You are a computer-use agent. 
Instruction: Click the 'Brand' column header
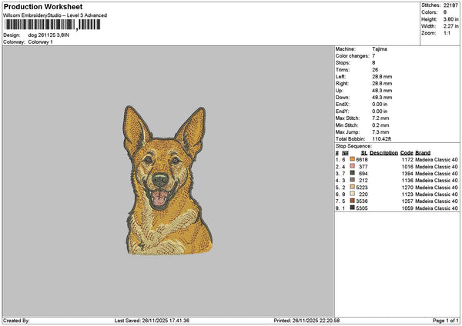423,153
